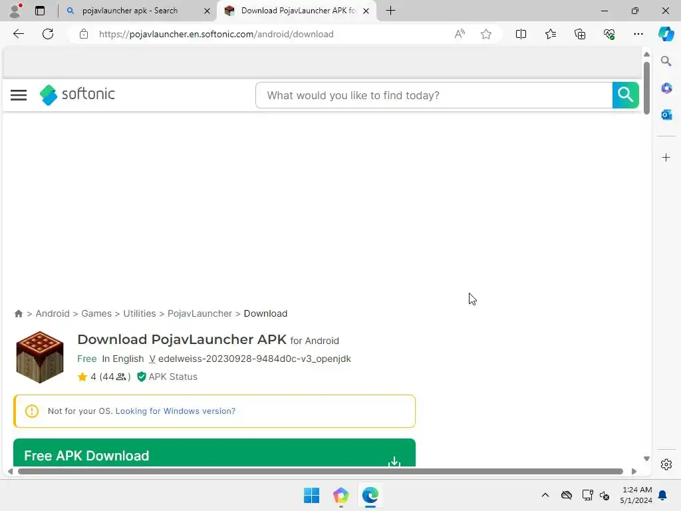Open sidebar search tool

point(666,61)
